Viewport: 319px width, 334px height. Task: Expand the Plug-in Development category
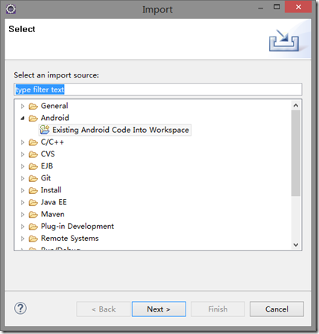[22, 227]
